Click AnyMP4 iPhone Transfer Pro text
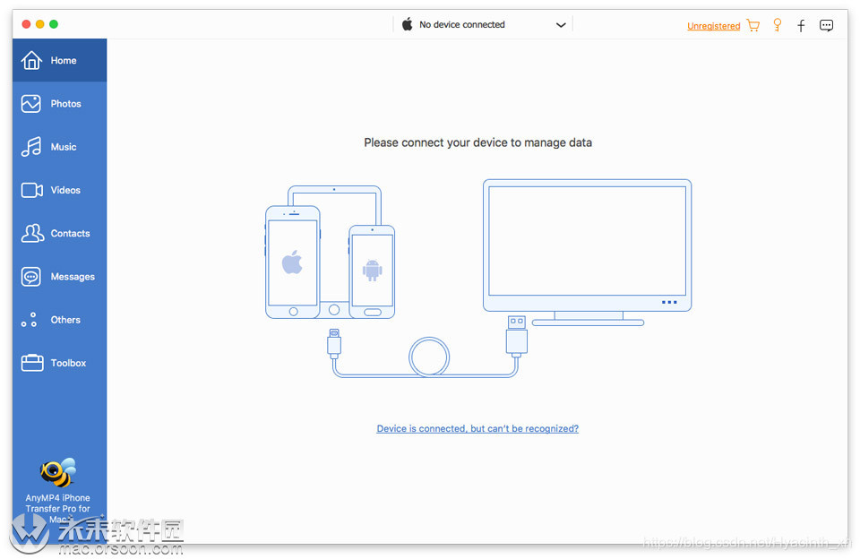 pyautogui.click(x=57, y=509)
